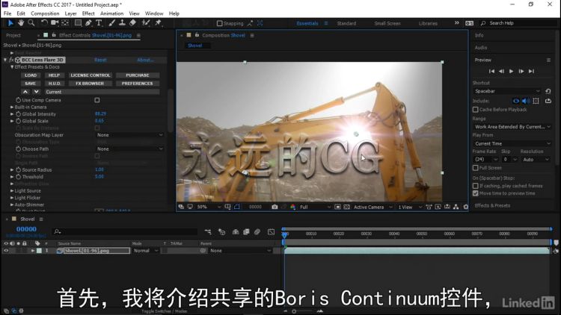Play the preview
Viewport: 561px width, 315px height.
point(512,71)
